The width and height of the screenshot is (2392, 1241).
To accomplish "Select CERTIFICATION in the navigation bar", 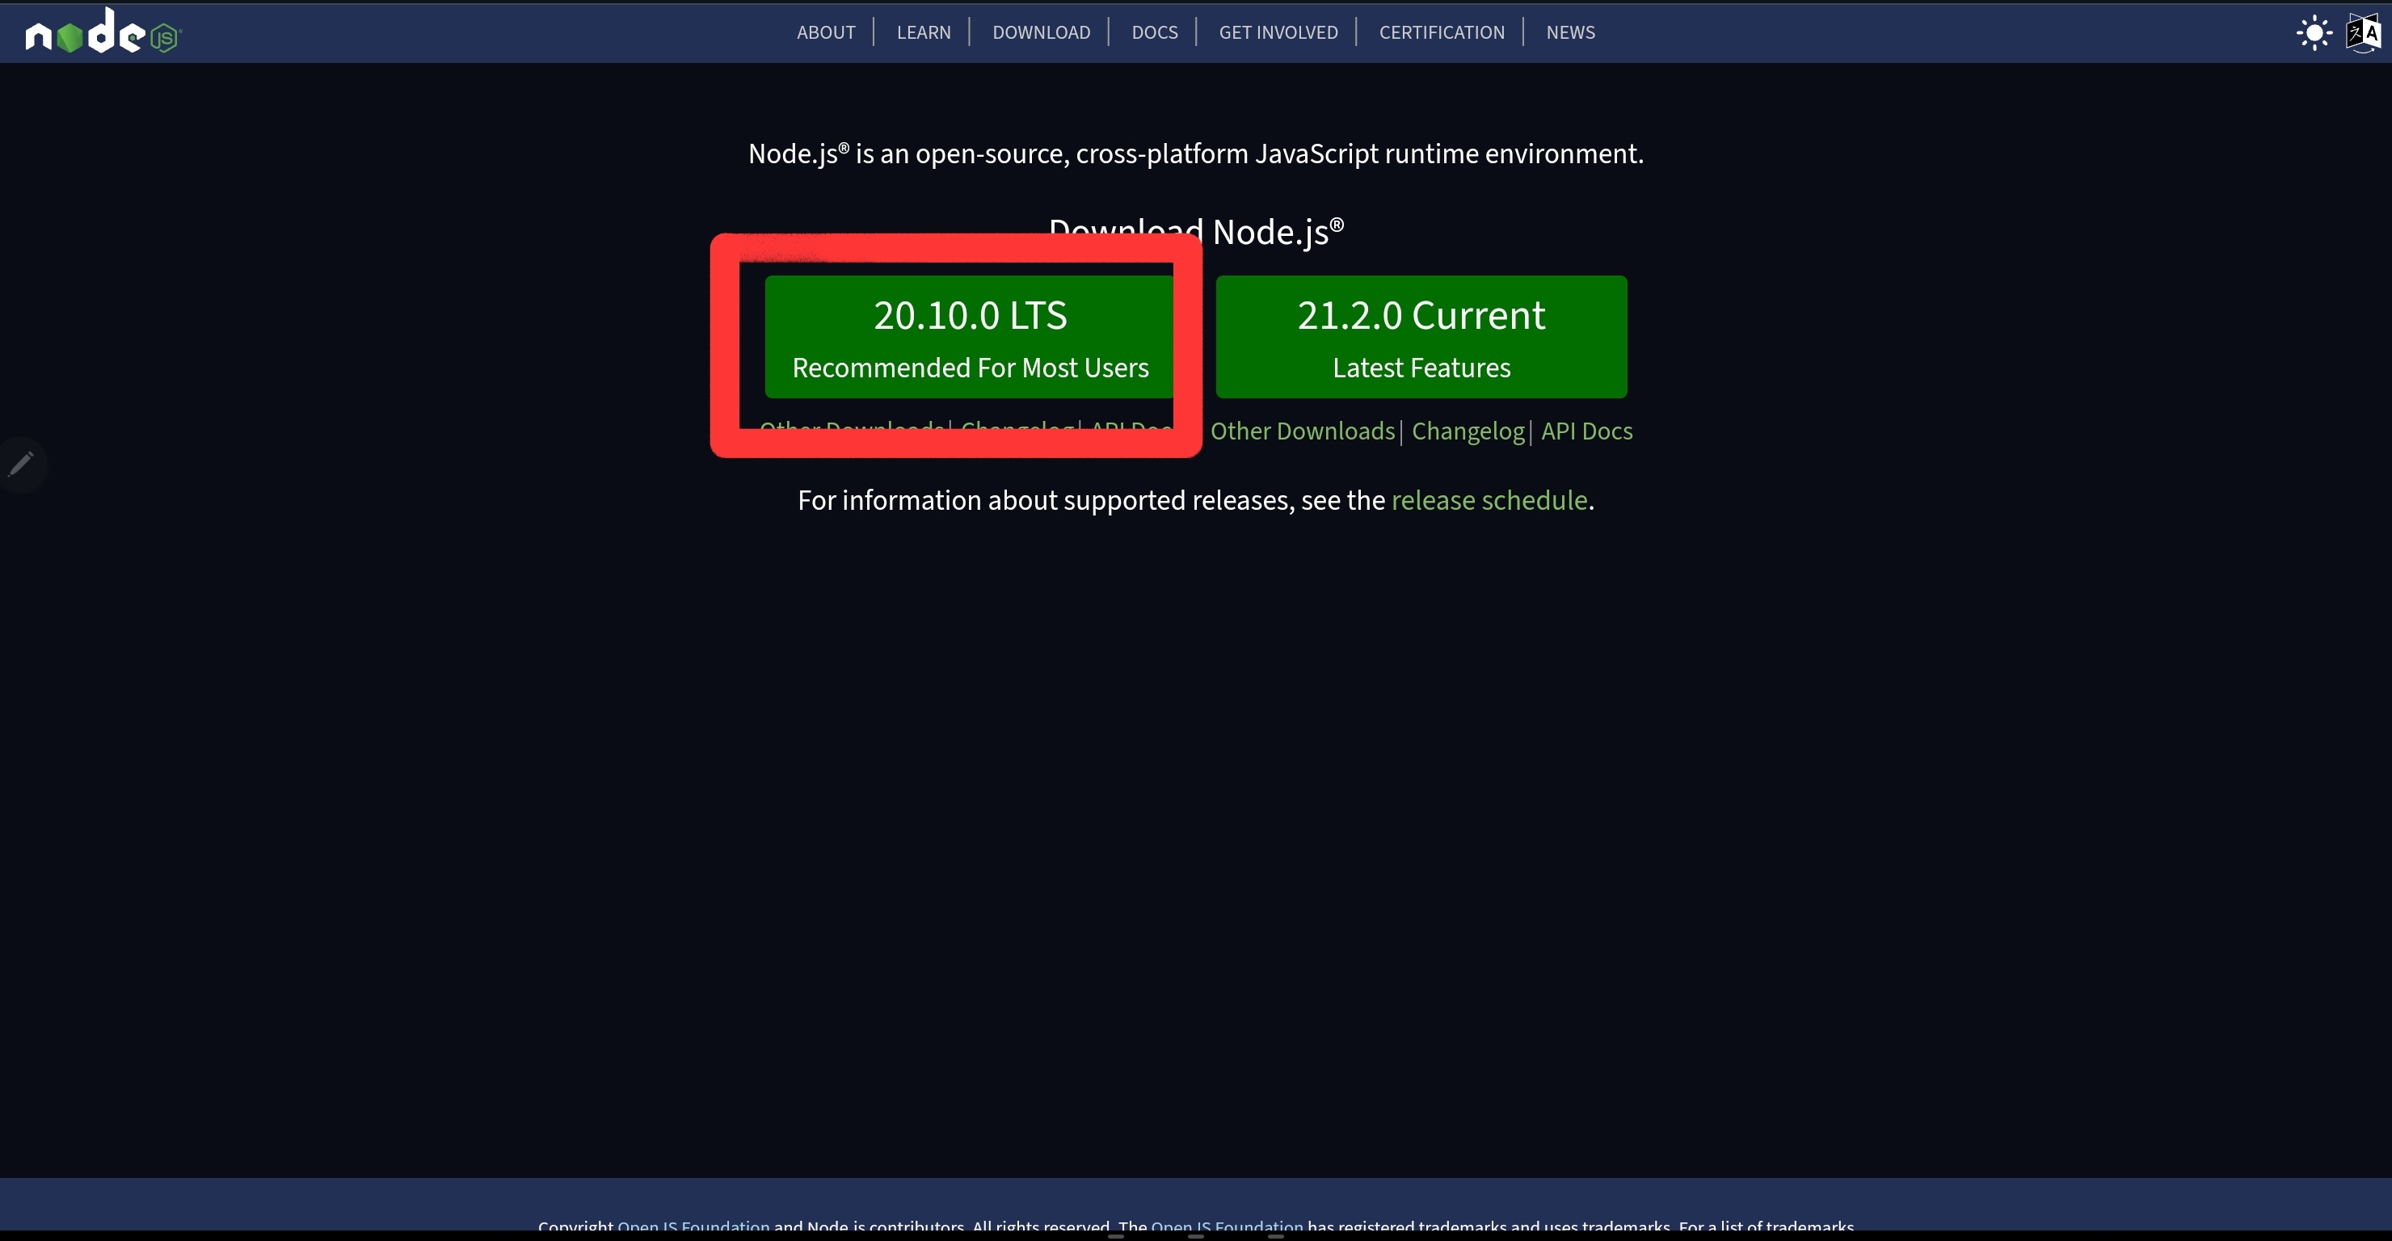I will [1441, 32].
